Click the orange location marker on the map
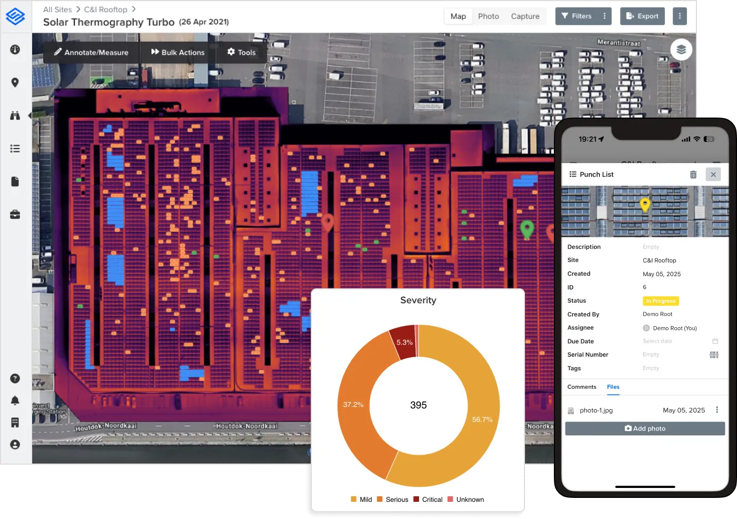This screenshot has height=519, width=737. pos(328,222)
